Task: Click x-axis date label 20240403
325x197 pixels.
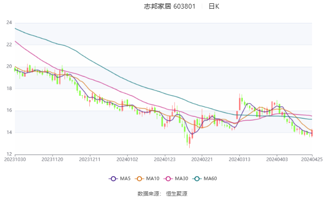Action: click(x=277, y=159)
